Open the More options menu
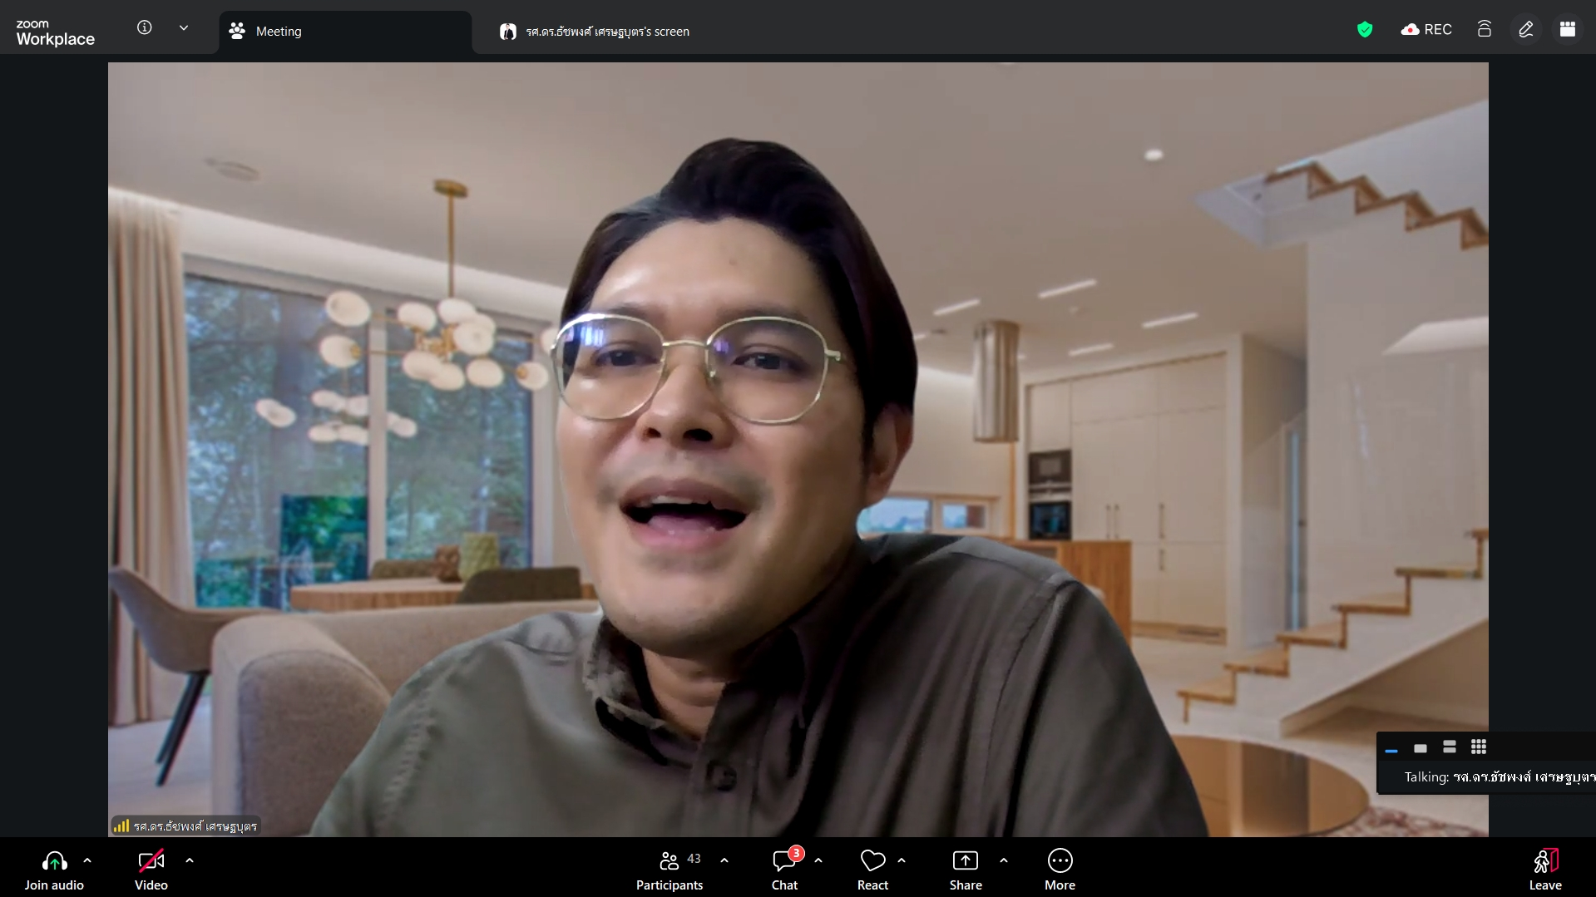The width and height of the screenshot is (1596, 897). click(1060, 862)
